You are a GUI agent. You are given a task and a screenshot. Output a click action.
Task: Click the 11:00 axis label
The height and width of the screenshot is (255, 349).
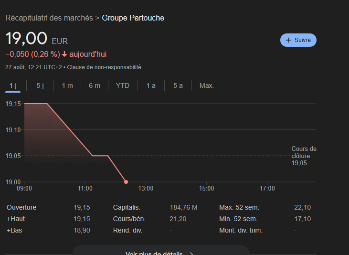click(85, 189)
